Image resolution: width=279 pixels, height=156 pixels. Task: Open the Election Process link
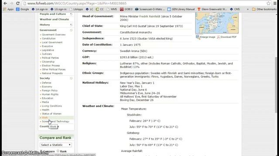[x=51, y=65]
